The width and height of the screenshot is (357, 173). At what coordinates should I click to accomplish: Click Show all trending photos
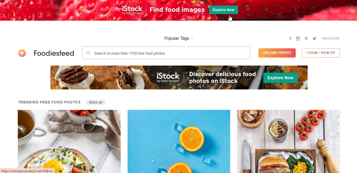(96, 103)
